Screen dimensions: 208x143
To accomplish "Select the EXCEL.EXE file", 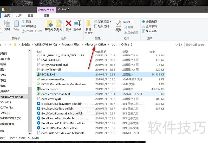I will click(x=101, y=74).
